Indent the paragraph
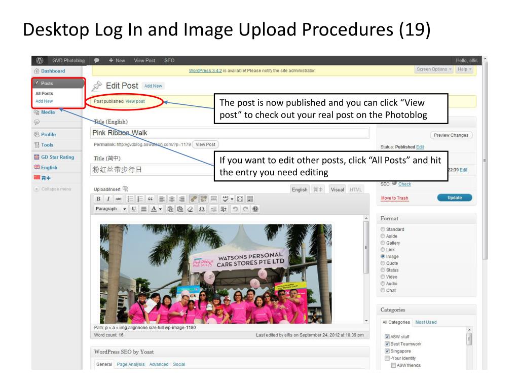 pos(224,209)
